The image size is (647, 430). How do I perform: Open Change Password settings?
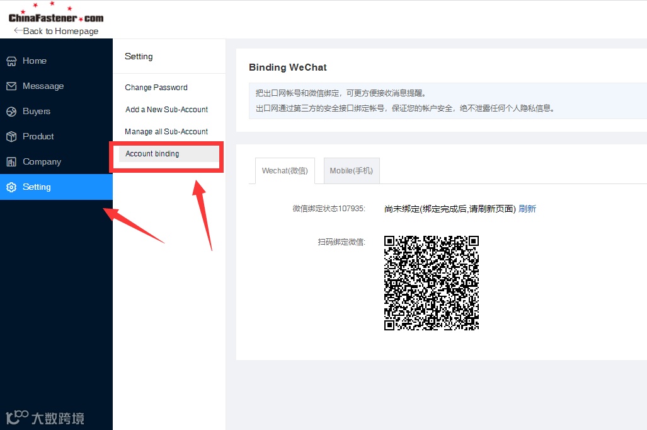[x=156, y=88]
